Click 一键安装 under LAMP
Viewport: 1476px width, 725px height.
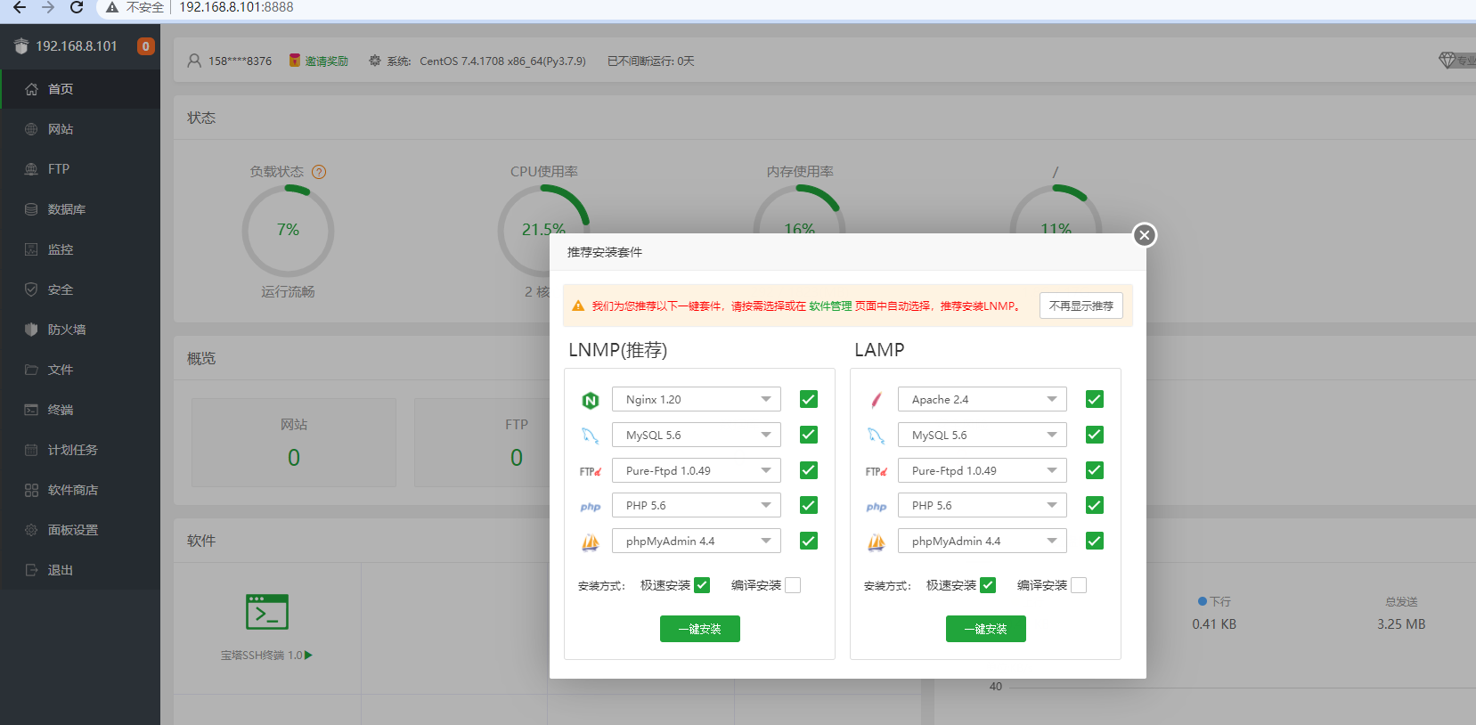986,629
